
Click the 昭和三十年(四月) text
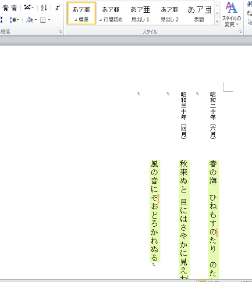click(x=183, y=115)
